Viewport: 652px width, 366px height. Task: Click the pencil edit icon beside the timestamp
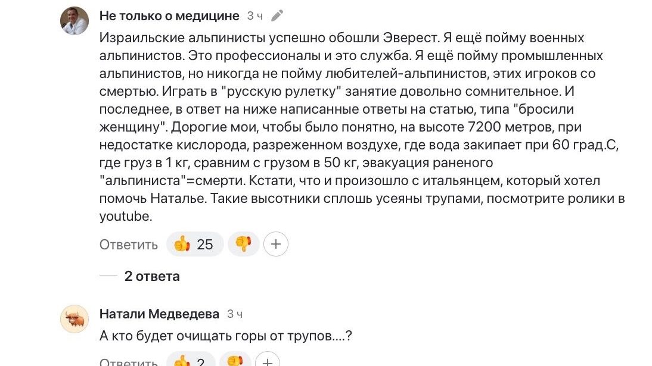coord(277,15)
